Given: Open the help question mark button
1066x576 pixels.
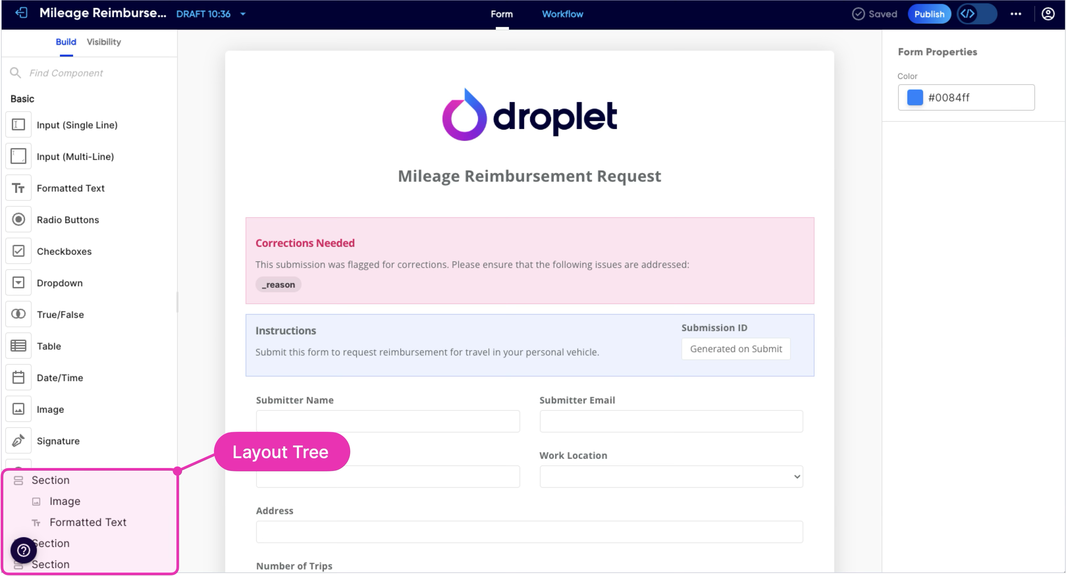Looking at the screenshot, I should (x=24, y=550).
